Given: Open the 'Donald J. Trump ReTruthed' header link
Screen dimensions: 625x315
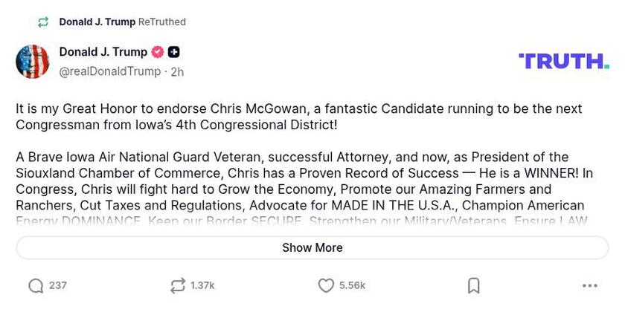Looking at the screenshot, I should (x=122, y=22).
